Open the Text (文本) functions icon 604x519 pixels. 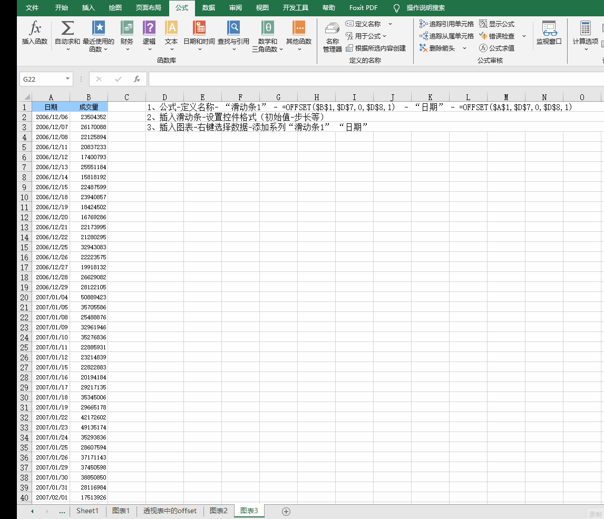171,33
